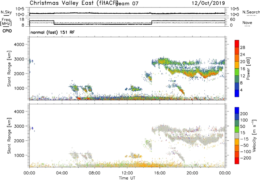Viewport: 260px width, 180px height.
Task: Click the "04:00" time axis label
Action: (62, 173)
